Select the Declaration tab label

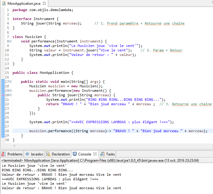(61, 154)
